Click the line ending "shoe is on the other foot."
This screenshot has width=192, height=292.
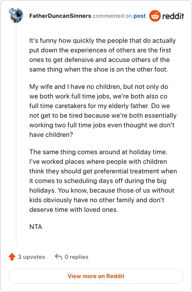[x=98, y=70]
